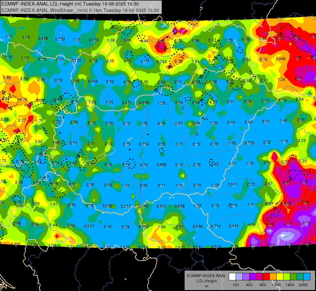Click the wind shear value 4.24
316x291 pixels.
(x=144, y=165)
